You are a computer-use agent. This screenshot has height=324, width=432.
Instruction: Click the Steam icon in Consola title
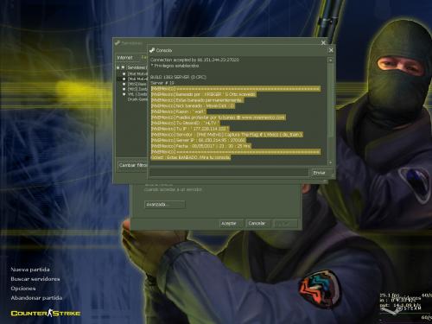pyautogui.click(x=152, y=50)
